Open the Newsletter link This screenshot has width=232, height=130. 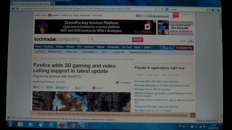pos(86,16)
